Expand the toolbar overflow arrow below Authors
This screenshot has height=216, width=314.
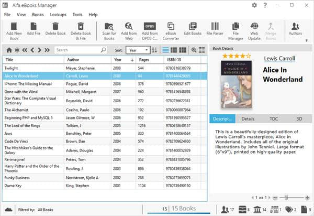[x=306, y=40]
